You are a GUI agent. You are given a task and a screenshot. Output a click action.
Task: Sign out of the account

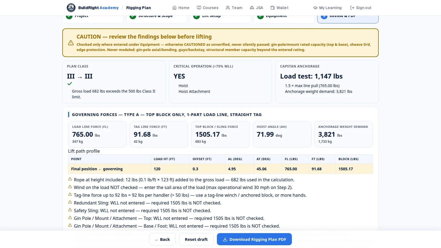click(361, 8)
